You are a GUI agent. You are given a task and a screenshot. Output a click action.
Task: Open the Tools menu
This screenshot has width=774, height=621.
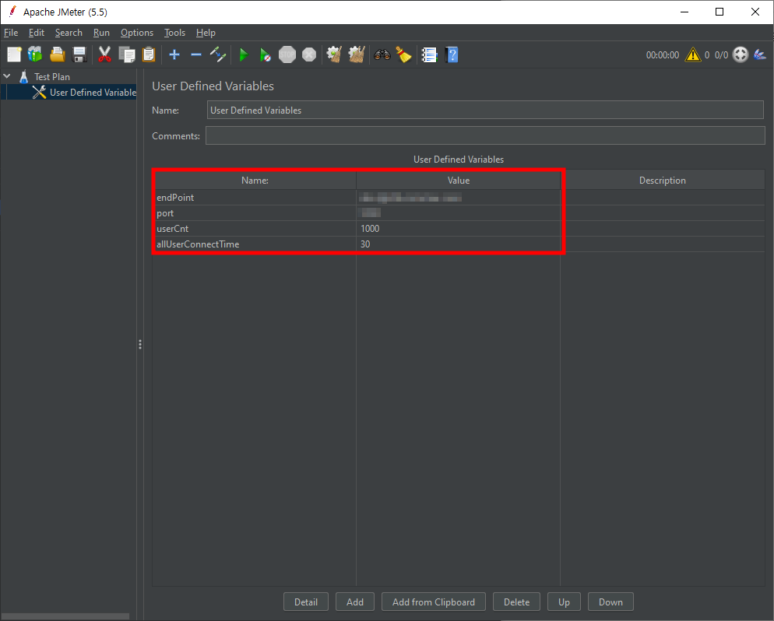point(174,33)
